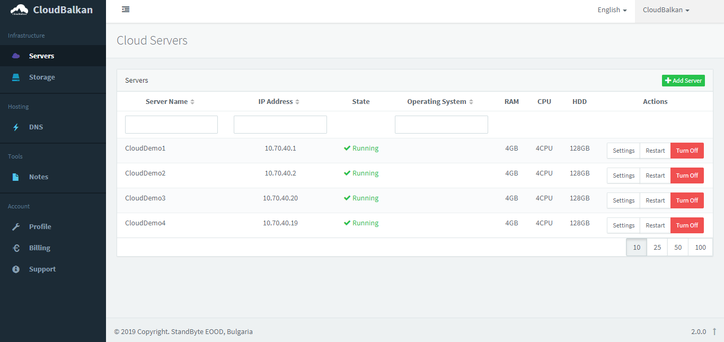This screenshot has width=724, height=342.
Task: Click the CloudDemo4 server name
Action: click(x=145, y=223)
